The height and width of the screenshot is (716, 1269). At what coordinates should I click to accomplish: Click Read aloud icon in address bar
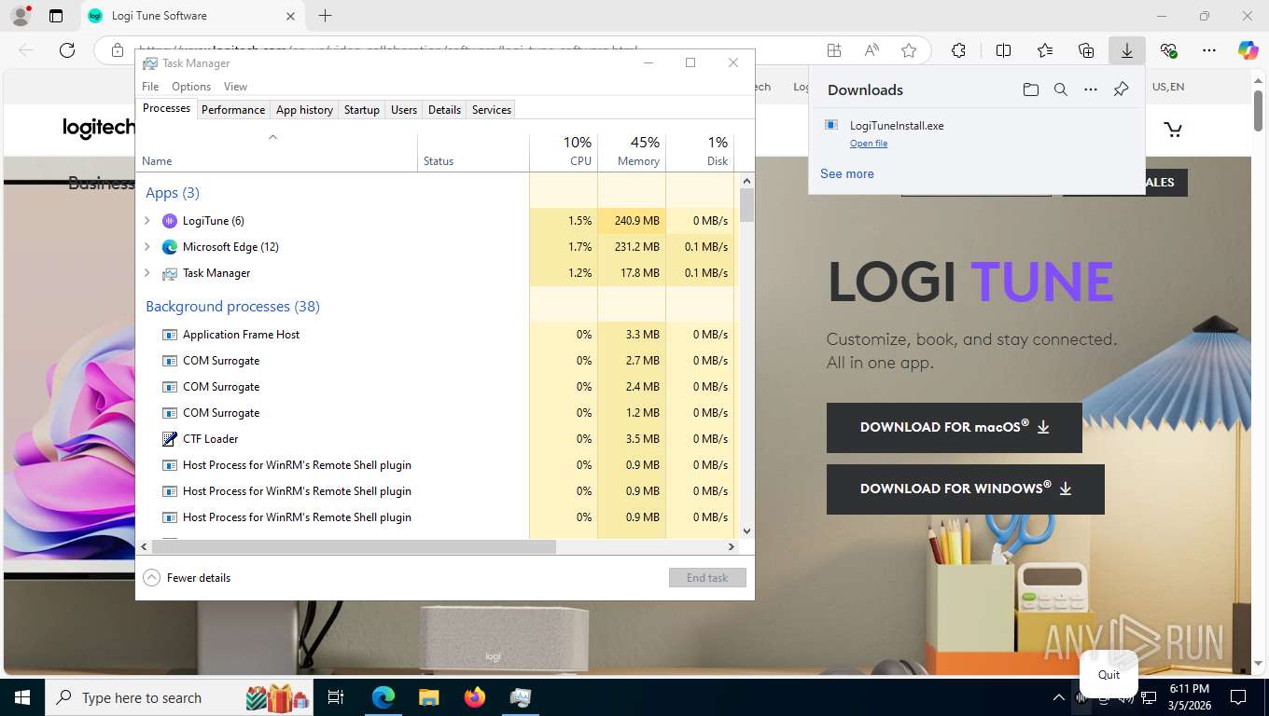click(x=872, y=50)
